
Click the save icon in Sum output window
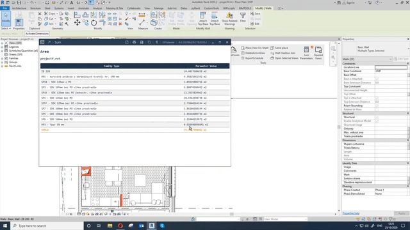tap(142, 42)
